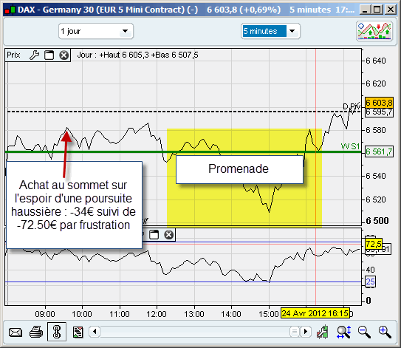
Task: Click the Prix panel title
Action: (x=13, y=55)
